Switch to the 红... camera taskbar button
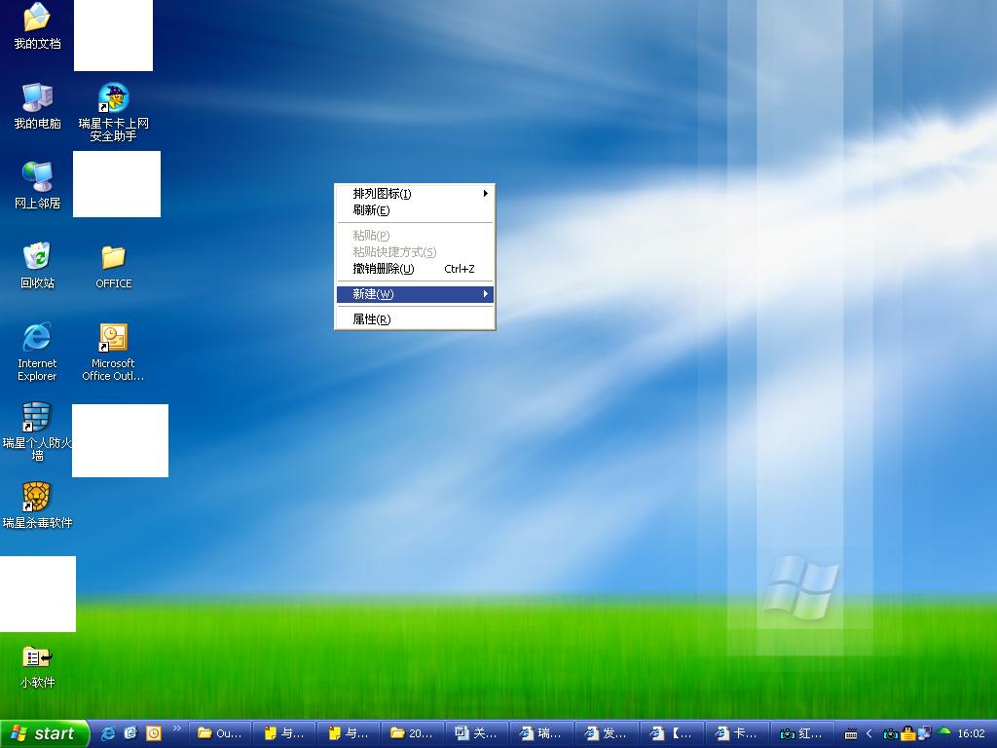Screen dimensions: 997x748 (x=800, y=734)
